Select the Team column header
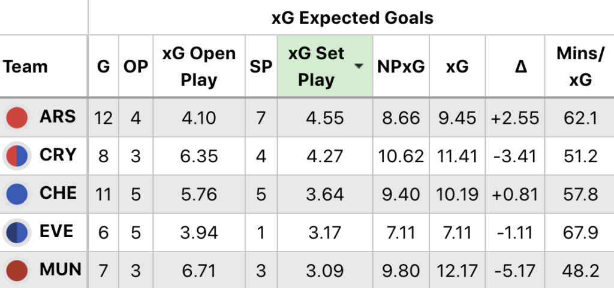 25,66
